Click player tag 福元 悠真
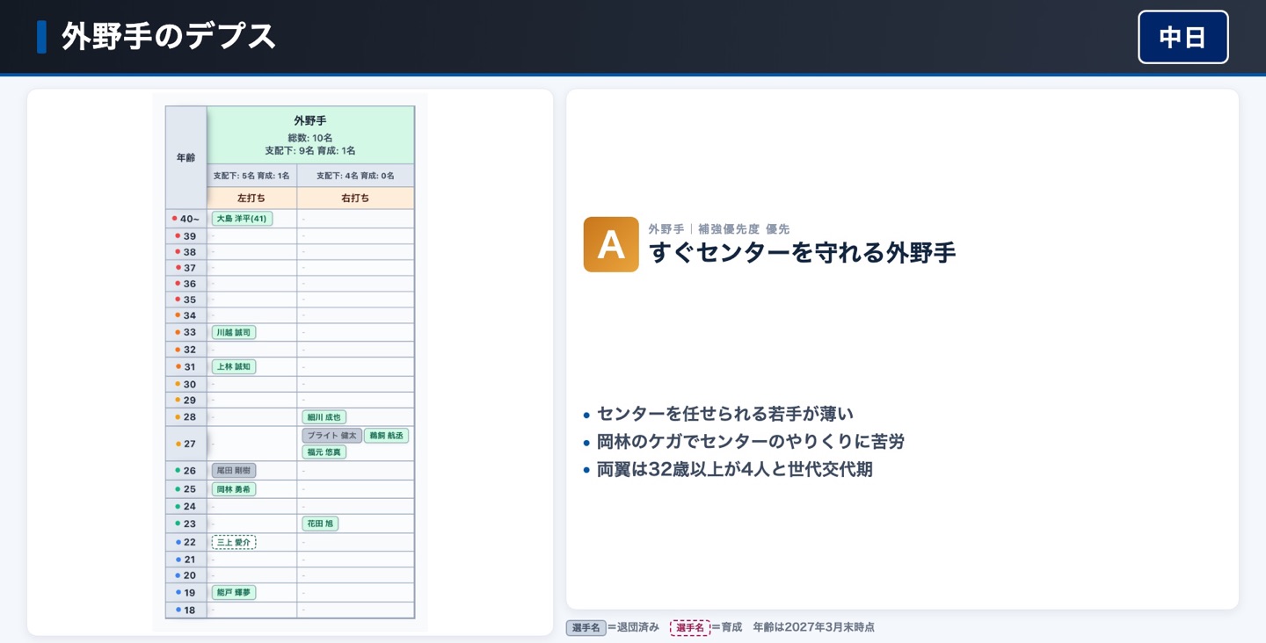 click(324, 452)
